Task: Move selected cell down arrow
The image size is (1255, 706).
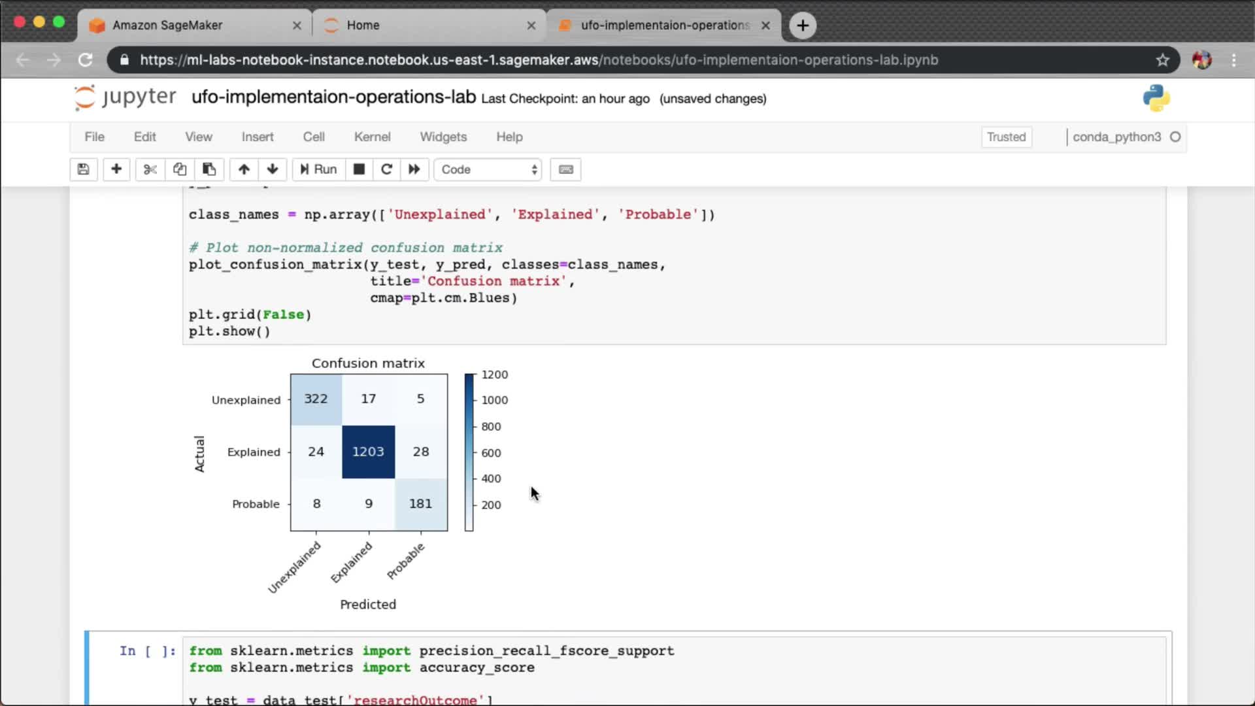Action: point(273,169)
